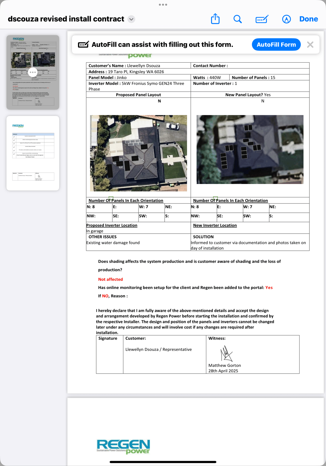Click the witness signature scribble
Screen dimensions: 326x466
[226, 354]
